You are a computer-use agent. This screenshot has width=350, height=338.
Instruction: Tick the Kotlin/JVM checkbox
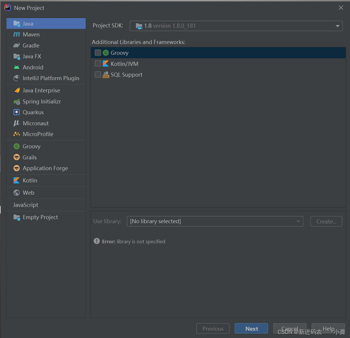[x=98, y=64]
